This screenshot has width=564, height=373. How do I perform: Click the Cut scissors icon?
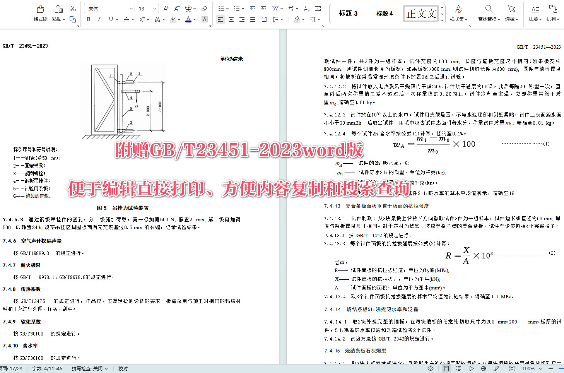72,8
